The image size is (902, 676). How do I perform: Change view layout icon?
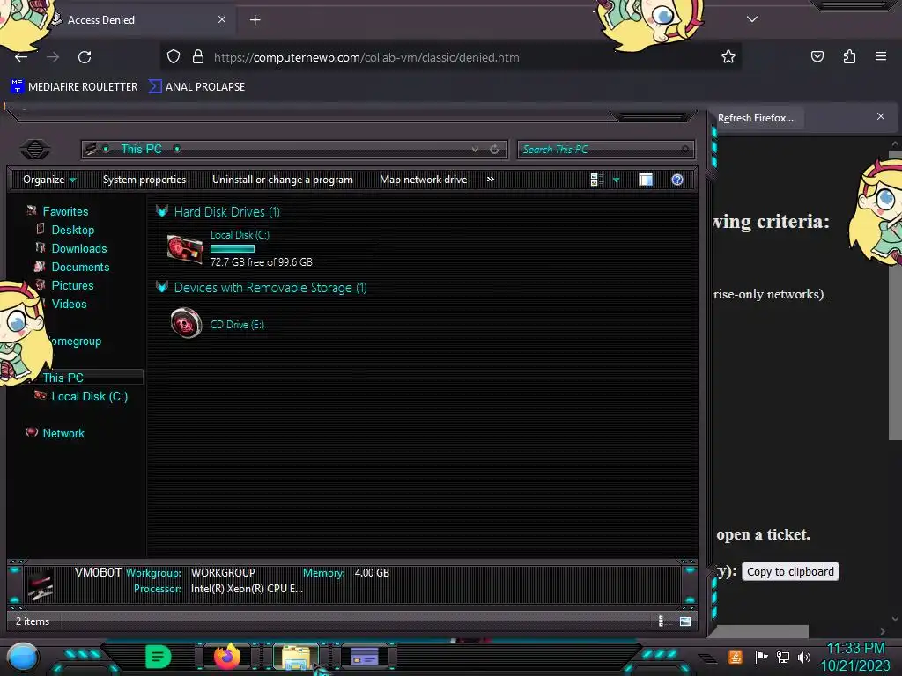pos(596,180)
